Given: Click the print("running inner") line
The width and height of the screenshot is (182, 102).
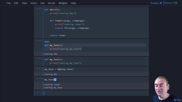Looking at the screenshot, I should 69,25.
